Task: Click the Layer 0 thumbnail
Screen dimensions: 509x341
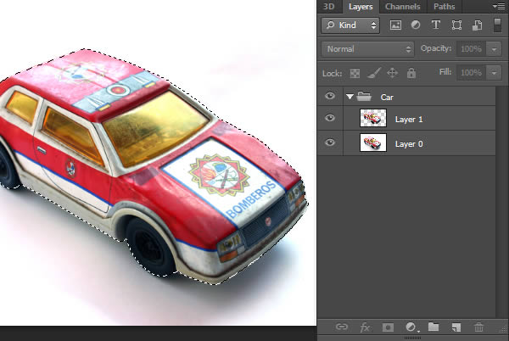Action: (x=373, y=143)
